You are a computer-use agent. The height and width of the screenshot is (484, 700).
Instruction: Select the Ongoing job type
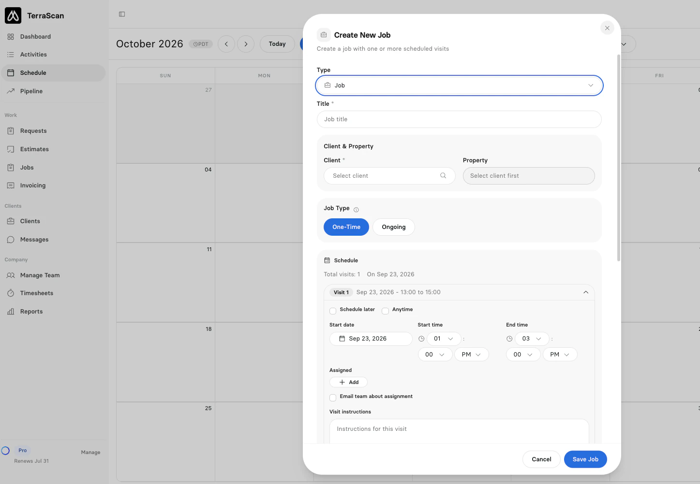pos(394,227)
